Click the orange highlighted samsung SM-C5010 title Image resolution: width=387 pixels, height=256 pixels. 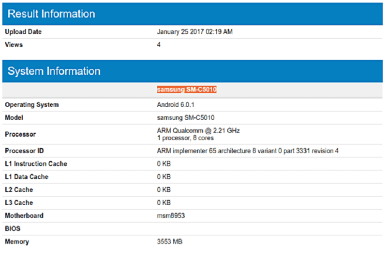pos(186,89)
